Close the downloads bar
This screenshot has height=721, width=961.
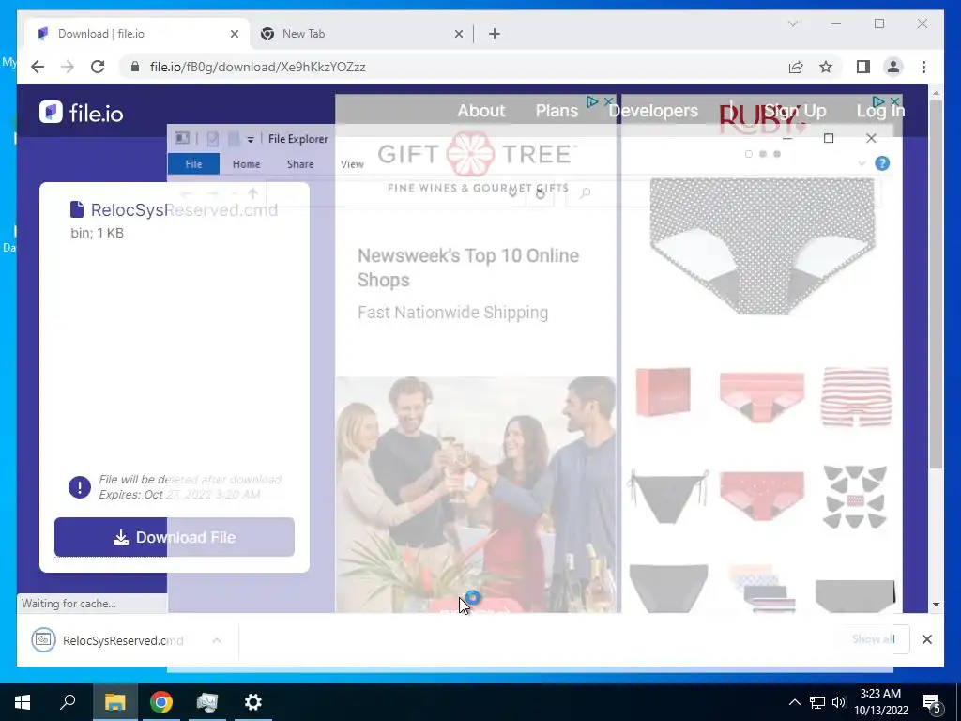pyautogui.click(x=926, y=639)
